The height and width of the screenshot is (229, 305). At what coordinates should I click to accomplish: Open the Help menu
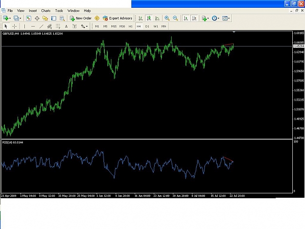point(87,11)
